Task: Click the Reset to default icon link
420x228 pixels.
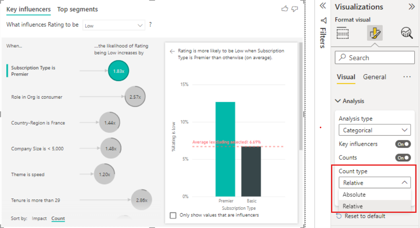Action: point(361,216)
